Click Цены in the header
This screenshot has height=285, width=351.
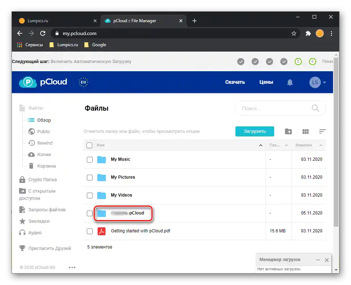(266, 82)
